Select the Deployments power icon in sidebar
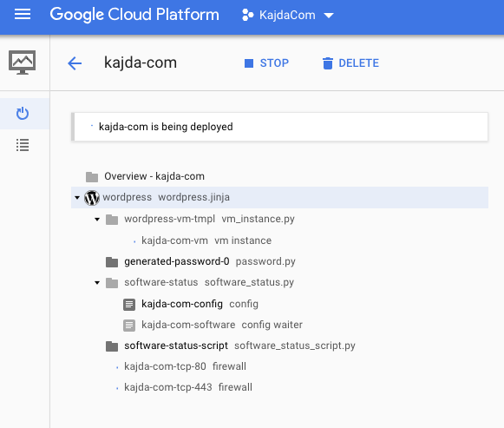This screenshot has height=428, width=504. click(23, 114)
